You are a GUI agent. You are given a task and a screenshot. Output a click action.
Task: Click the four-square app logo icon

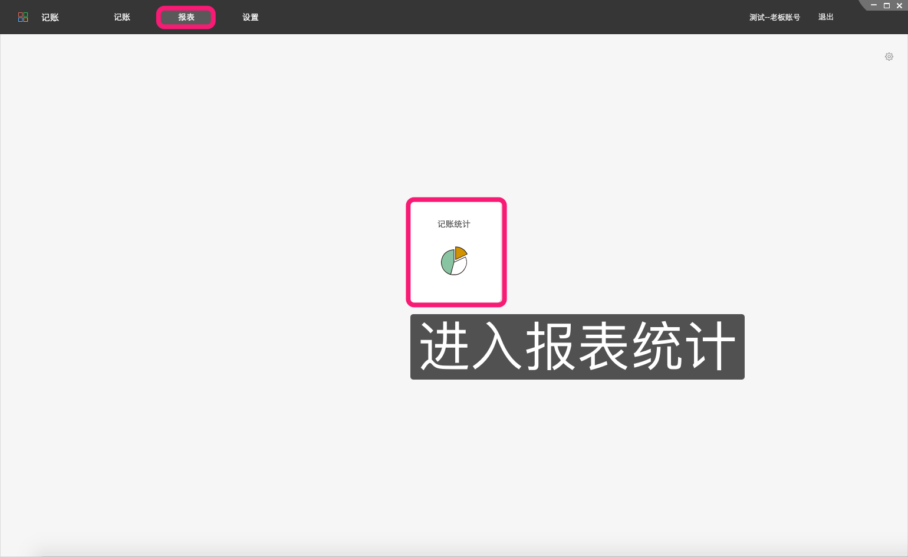[x=23, y=17]
